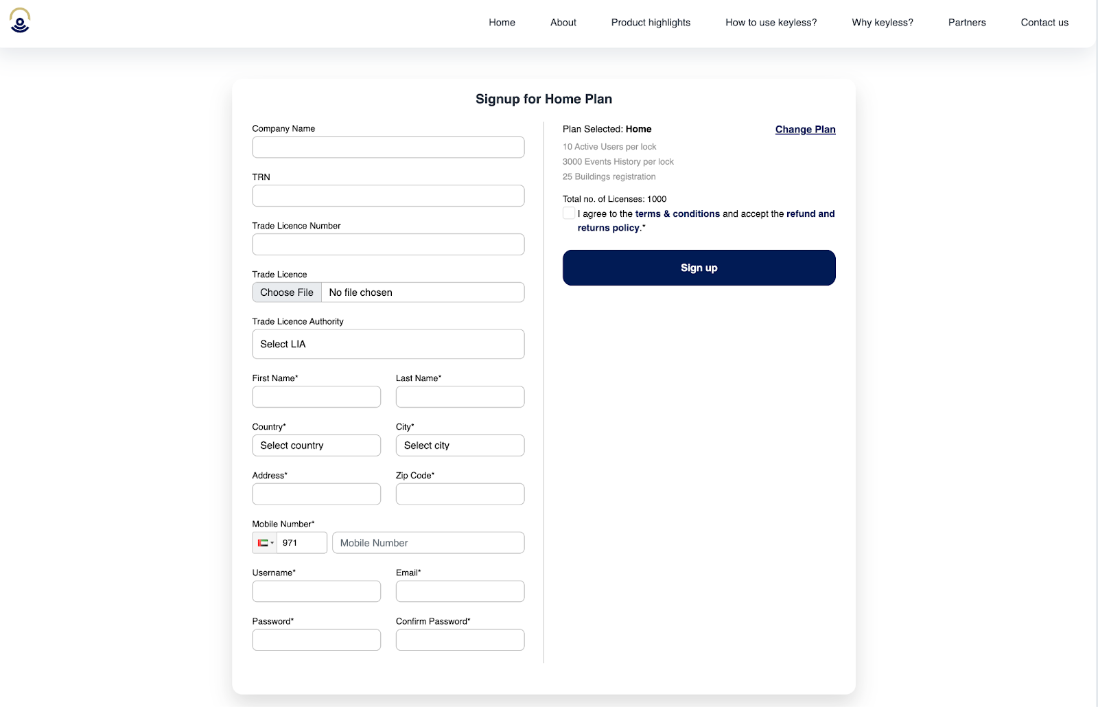
Task: Click 'Total no. of Licenses: 1000' text
Action: coord(615,199)
